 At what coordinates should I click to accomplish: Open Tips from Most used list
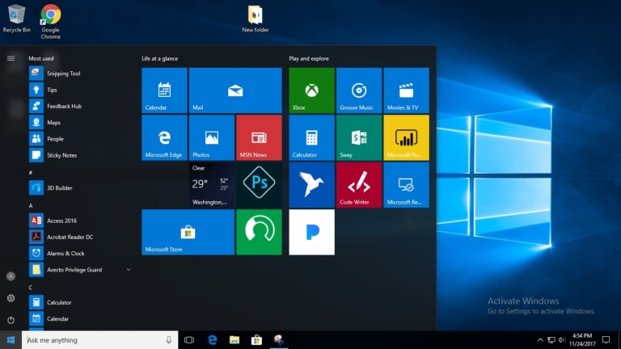[79, 90]
